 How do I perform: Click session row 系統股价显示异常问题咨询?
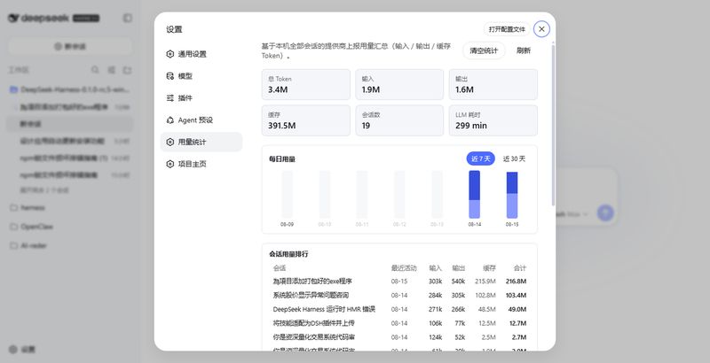point(399,296)
